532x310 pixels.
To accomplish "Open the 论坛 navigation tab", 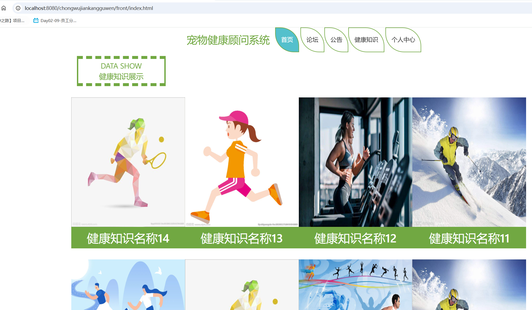I will [x=312, y=40].
